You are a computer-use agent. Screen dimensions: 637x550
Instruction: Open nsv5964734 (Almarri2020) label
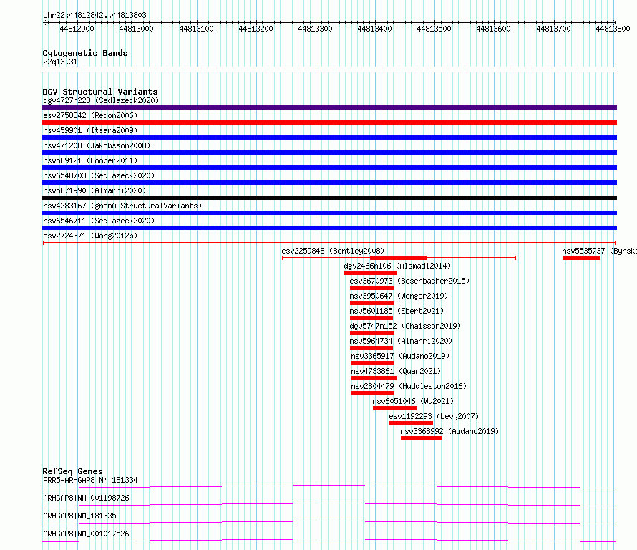[401, 341]
